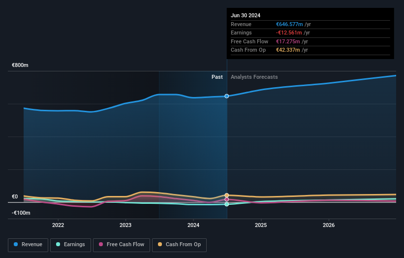This screenshot has height=258, width=404.
Task: Click the 2023 x-axis label
Action: pyautogui.click(x=125, y=225)
